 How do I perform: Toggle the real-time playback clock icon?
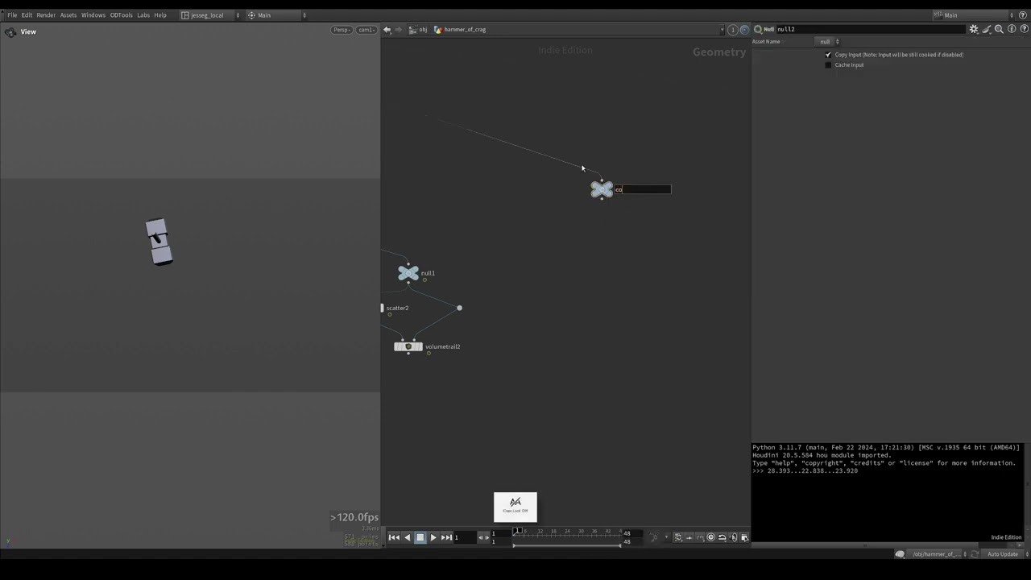(711, 537)
